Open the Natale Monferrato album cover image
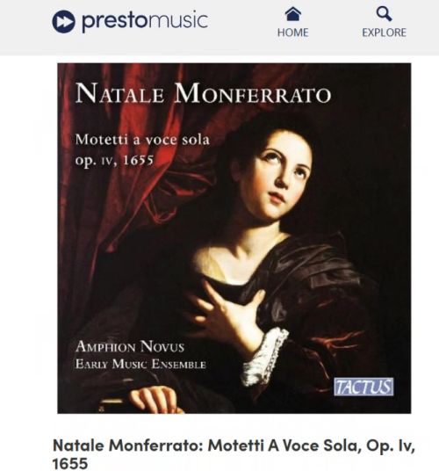439x471 pixels. (234, 238)
